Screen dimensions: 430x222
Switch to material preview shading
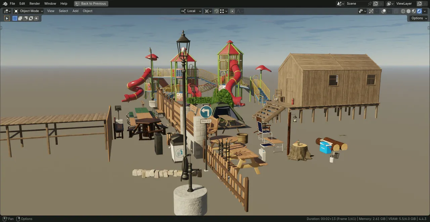[414, 11]
